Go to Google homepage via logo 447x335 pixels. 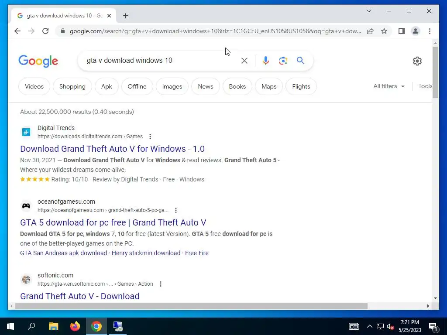[x=38, y=61]
